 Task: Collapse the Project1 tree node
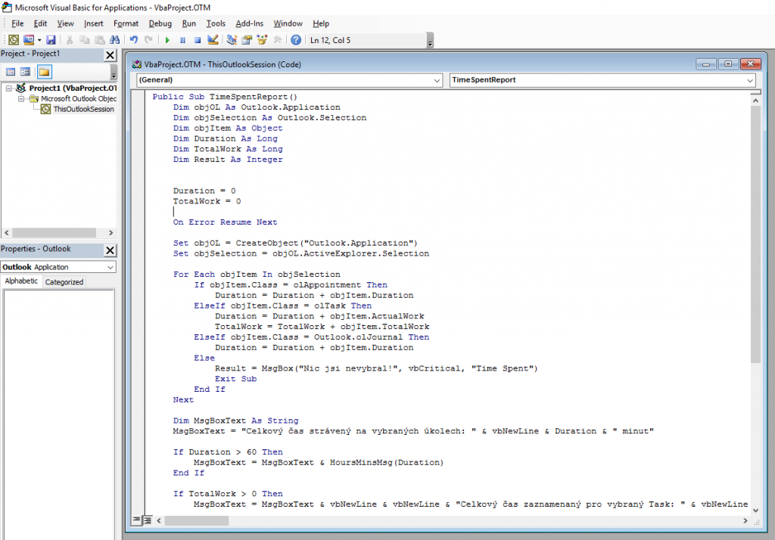coord(9,88)
